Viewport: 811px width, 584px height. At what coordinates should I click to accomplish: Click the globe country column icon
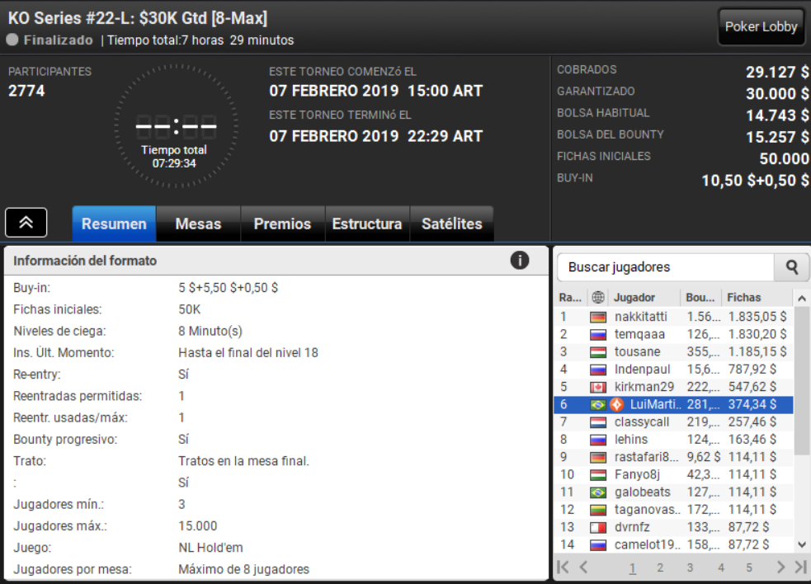(x=598, y=298)
